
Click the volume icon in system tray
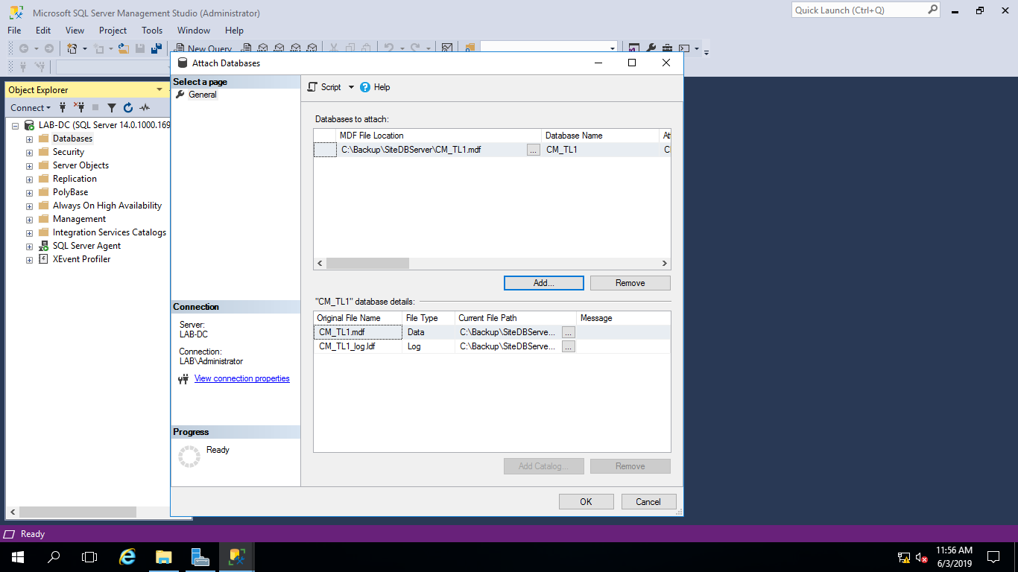[x=922, y=556]
